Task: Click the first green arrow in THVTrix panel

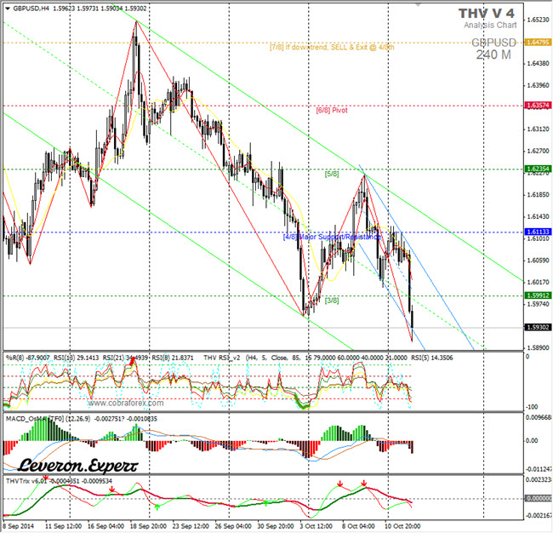Action: coord(156,507)
